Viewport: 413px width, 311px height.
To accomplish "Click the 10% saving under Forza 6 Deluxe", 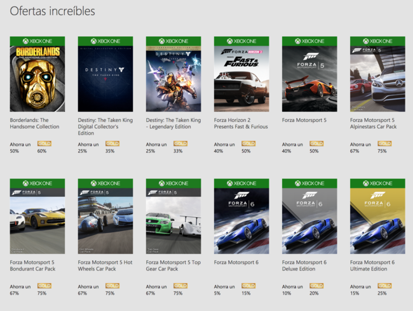I will tap(287, 293).
